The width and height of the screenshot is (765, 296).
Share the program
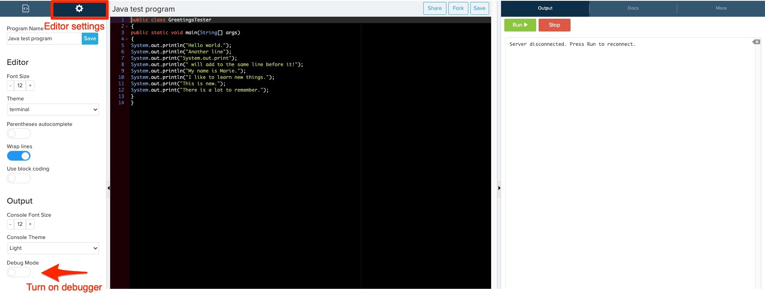434,8
